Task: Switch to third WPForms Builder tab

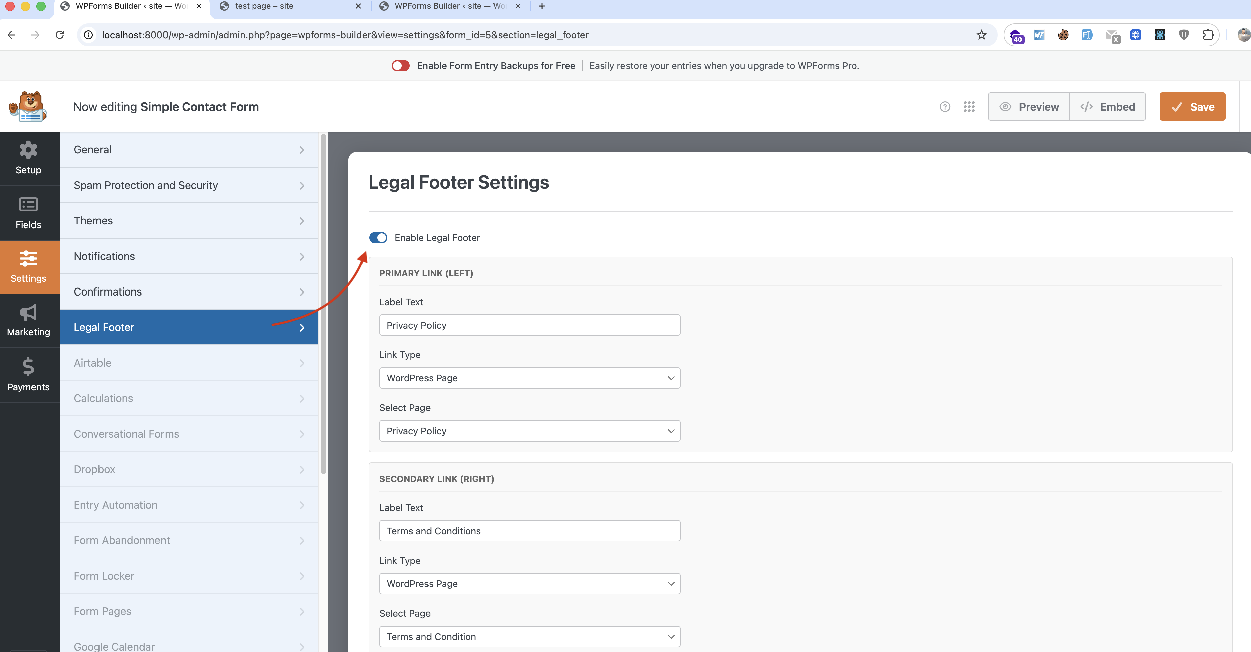Action: pos(450,6)
